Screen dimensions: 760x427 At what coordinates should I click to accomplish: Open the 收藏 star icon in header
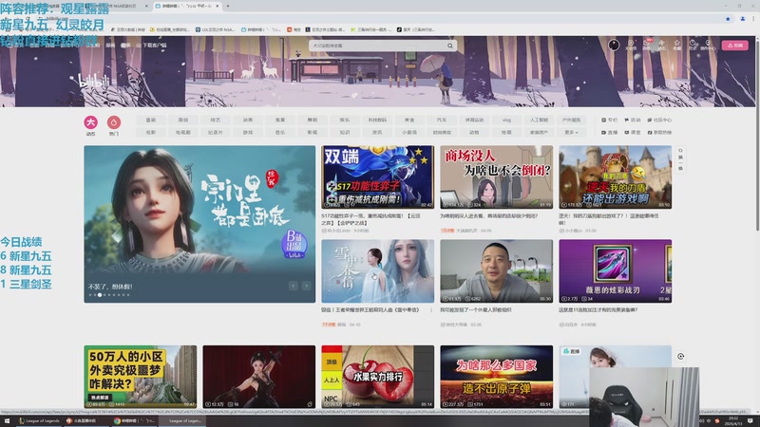[677, 45]
